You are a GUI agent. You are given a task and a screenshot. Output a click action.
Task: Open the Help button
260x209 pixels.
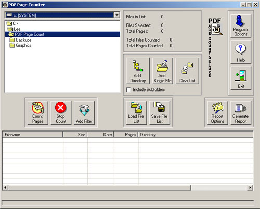pos(241,52)
